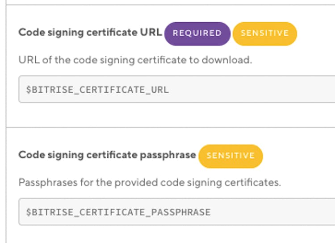335x243 pixels.
Task: Click the purple REQUIRED badge
Action: click(x=197, y=33)
